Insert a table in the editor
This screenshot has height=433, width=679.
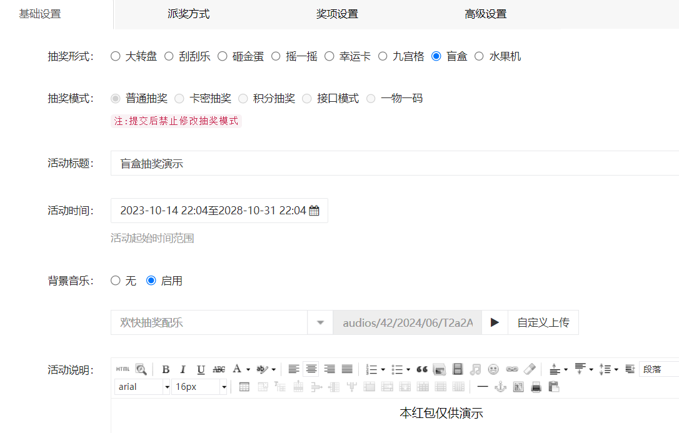click(244, 387)
